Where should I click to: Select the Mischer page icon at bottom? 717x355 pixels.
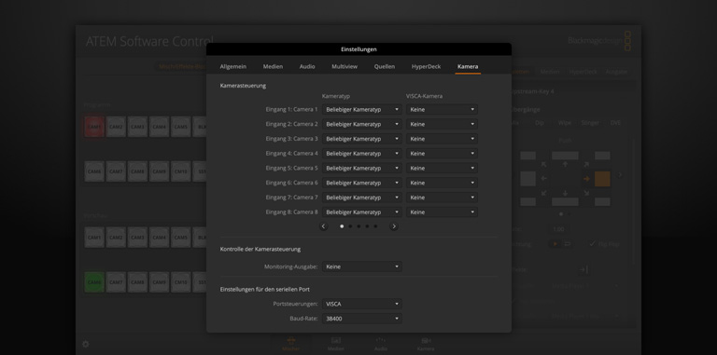tap(291, 344)
